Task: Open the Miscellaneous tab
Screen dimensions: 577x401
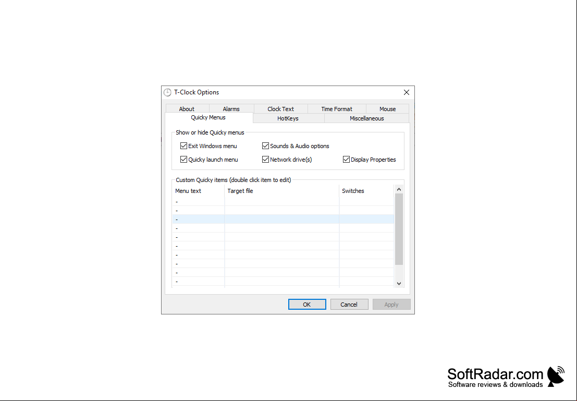Action: point(366,118)
